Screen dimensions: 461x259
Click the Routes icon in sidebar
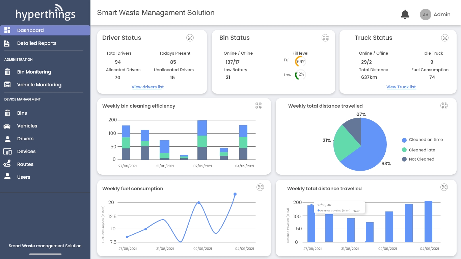[7, 164]
